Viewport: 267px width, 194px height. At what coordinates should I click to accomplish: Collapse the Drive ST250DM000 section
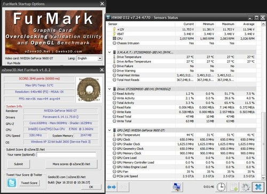[x=109, y=89]
